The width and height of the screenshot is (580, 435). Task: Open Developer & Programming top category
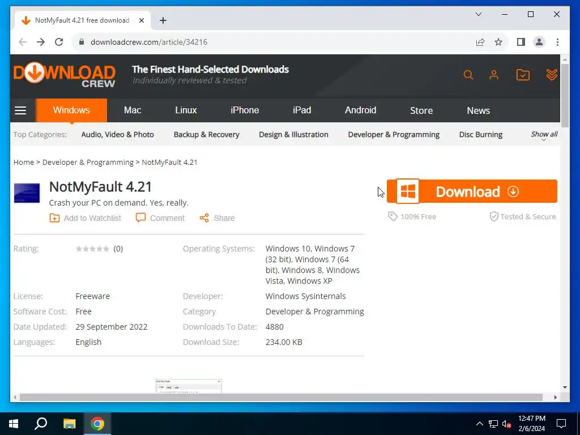pos(394,135)
